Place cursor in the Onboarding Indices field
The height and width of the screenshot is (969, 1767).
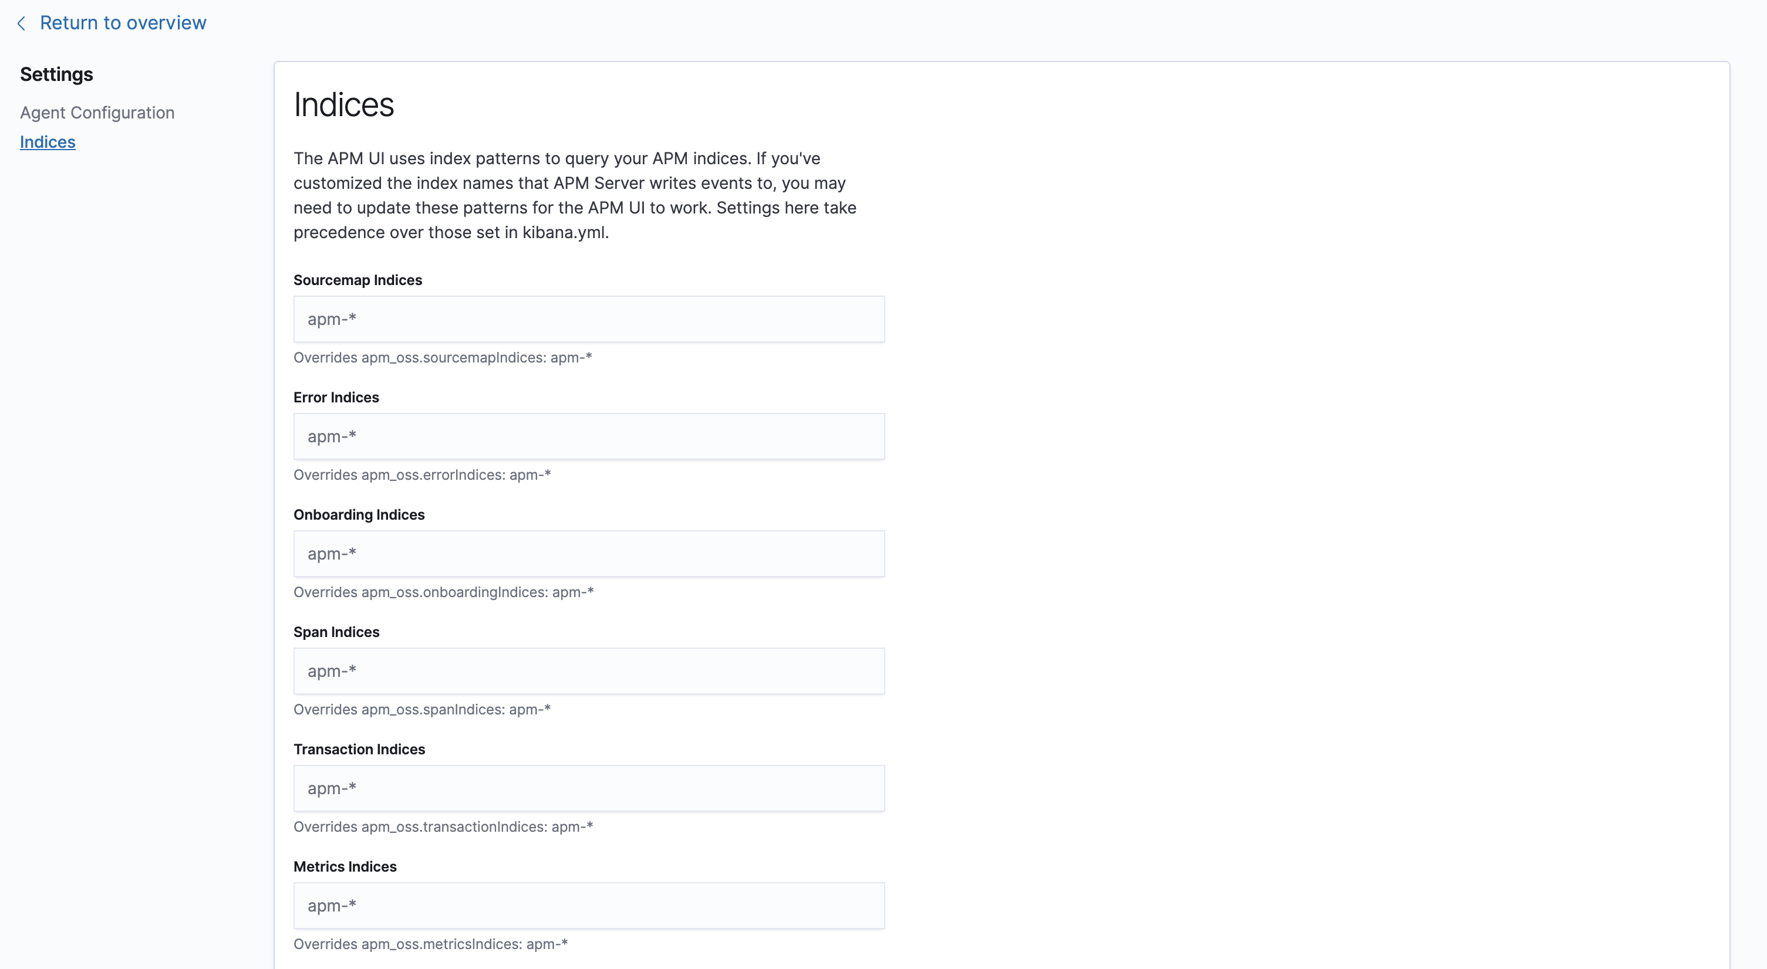589,553
